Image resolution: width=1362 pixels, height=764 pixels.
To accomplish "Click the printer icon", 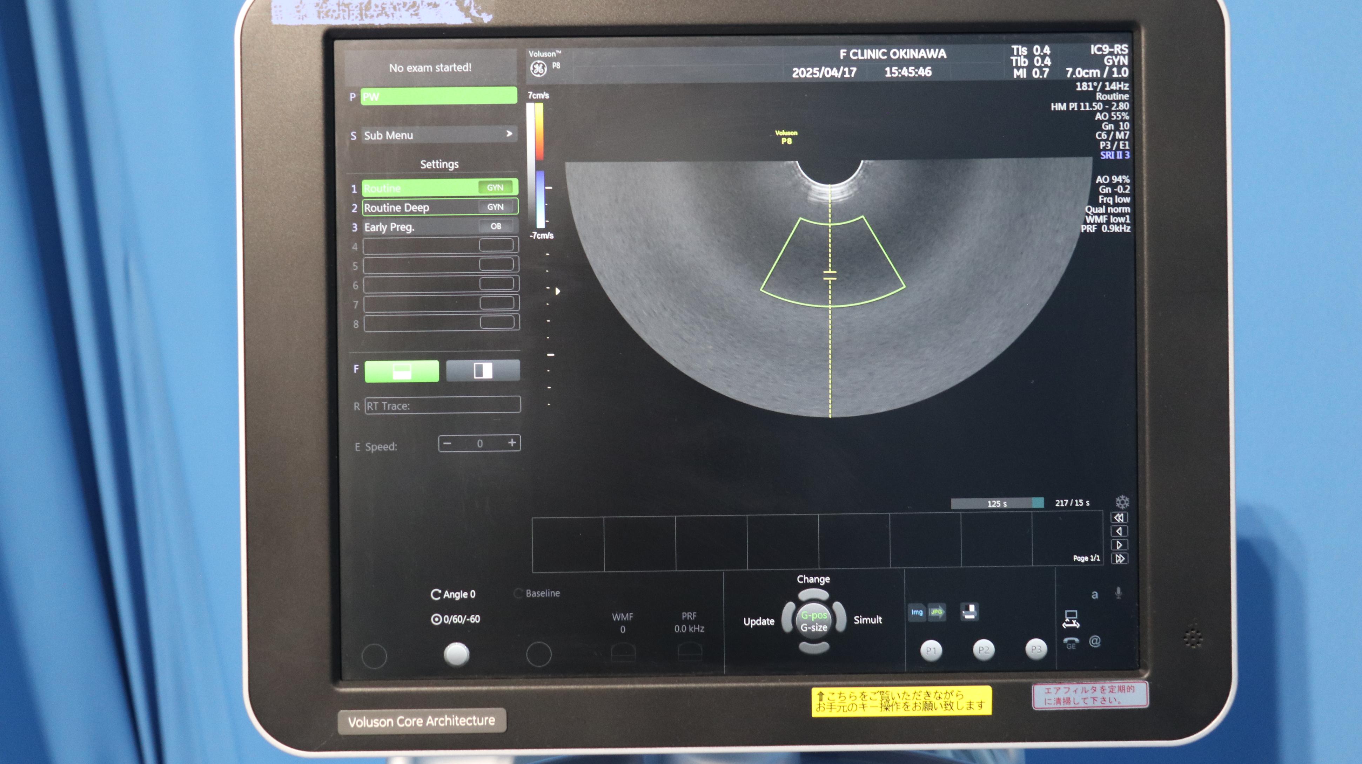I will point(969,612).
